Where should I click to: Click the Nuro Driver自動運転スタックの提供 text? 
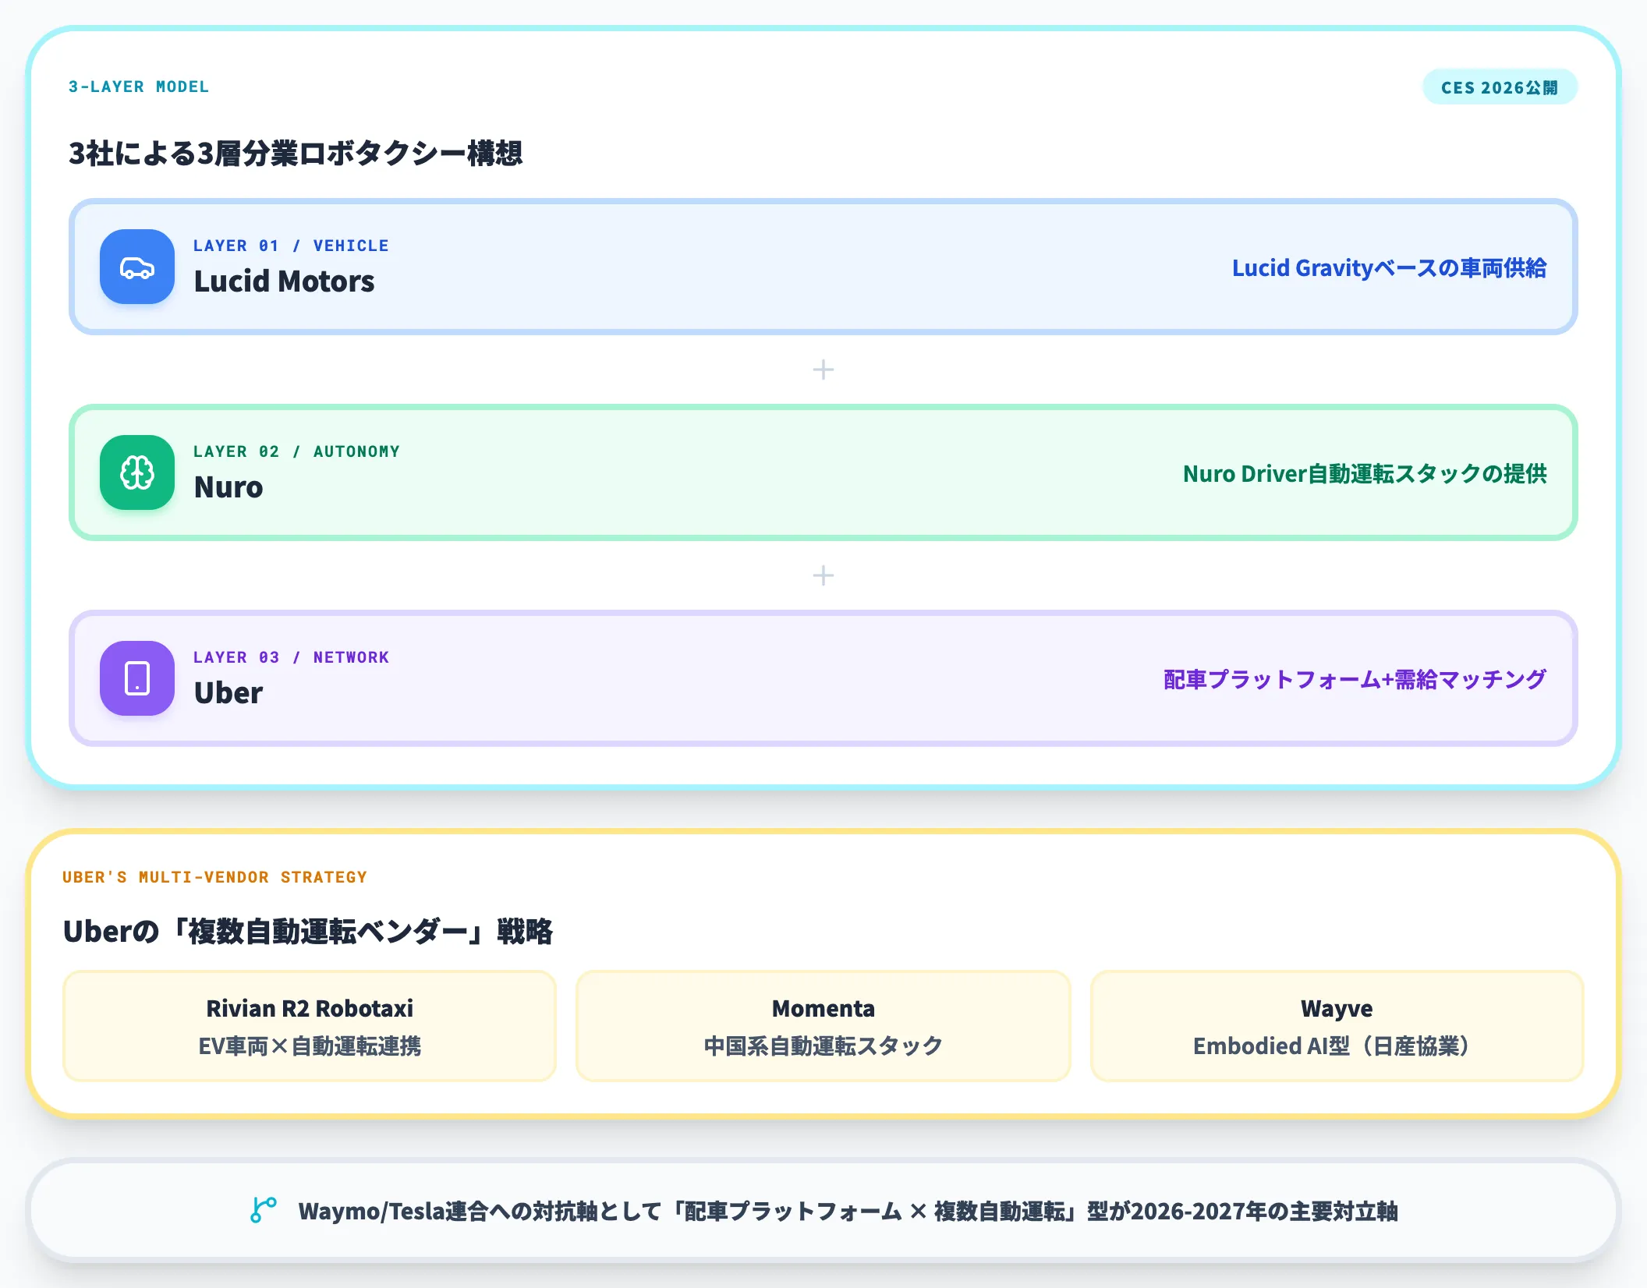tap(1365, 474)
